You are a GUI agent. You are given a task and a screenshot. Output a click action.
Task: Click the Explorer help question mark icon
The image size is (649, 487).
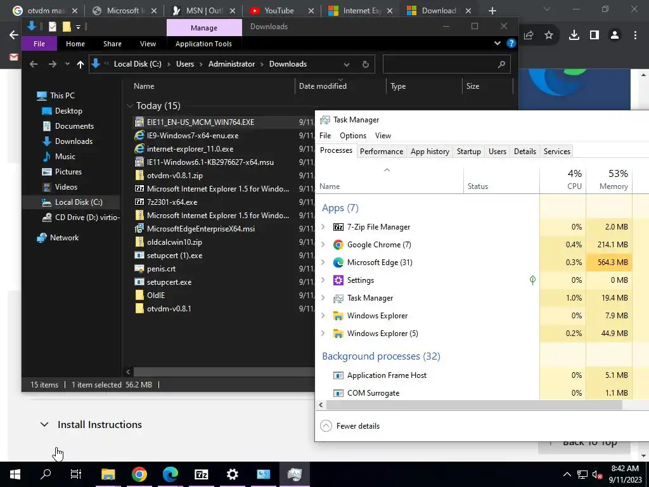point(511,43)
